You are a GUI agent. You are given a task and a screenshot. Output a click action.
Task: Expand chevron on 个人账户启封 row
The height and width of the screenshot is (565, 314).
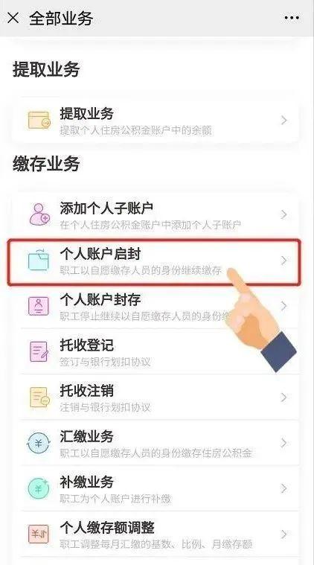(284, 260)
